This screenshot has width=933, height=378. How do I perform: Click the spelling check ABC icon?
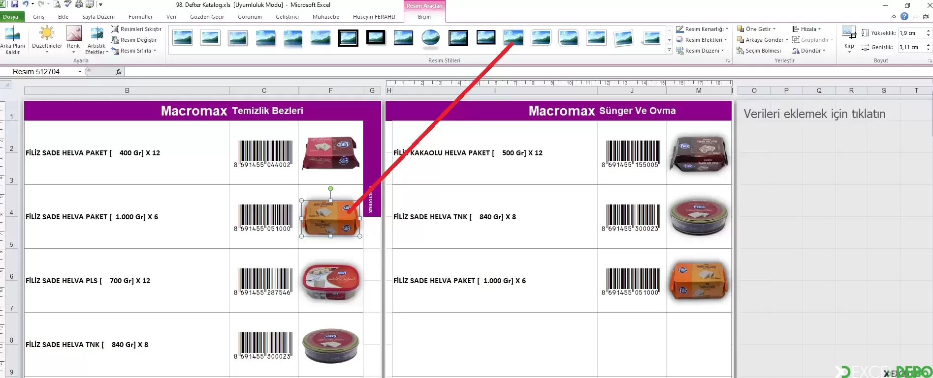(68, 4)
